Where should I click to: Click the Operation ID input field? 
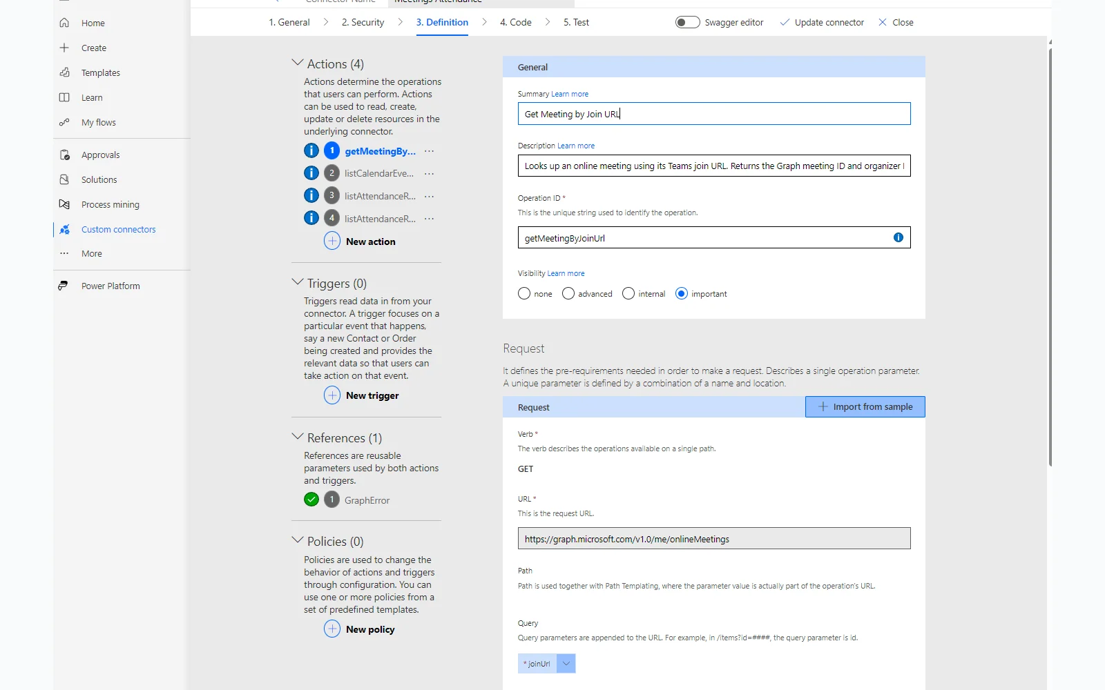(x=714, y=237)
